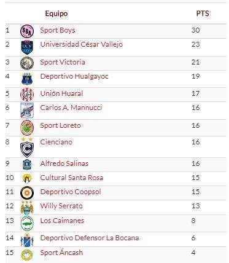Select the Sport Loreto circular logo

click(27, 128)
